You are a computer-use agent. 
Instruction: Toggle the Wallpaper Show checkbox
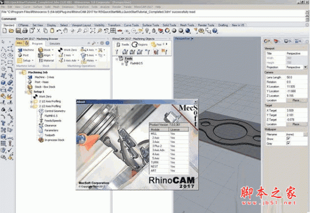(x=288, y=139)
